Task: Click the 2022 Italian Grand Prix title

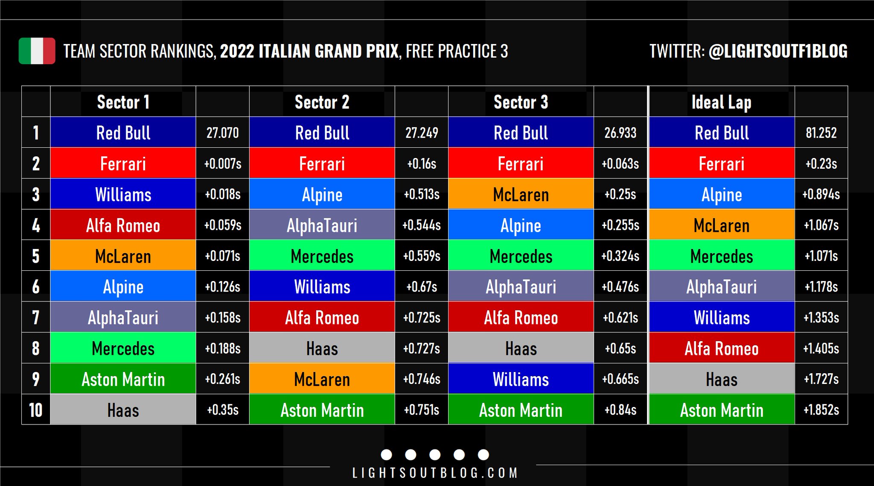Action: tap(309, 51)
